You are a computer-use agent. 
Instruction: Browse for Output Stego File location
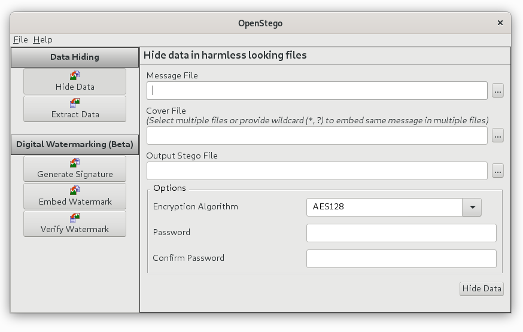(498, 171)
